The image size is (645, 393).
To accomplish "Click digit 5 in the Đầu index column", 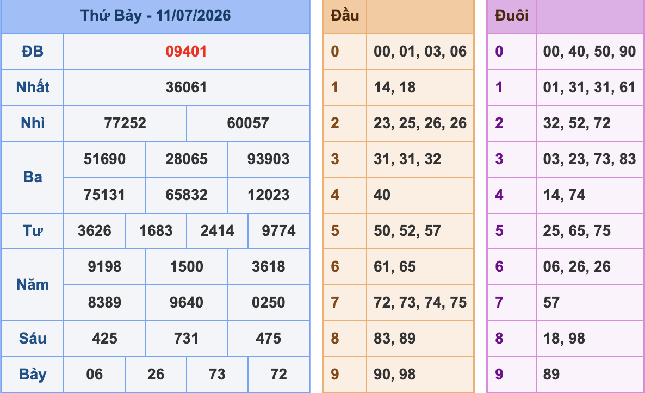I will click(x=335, y=230).
